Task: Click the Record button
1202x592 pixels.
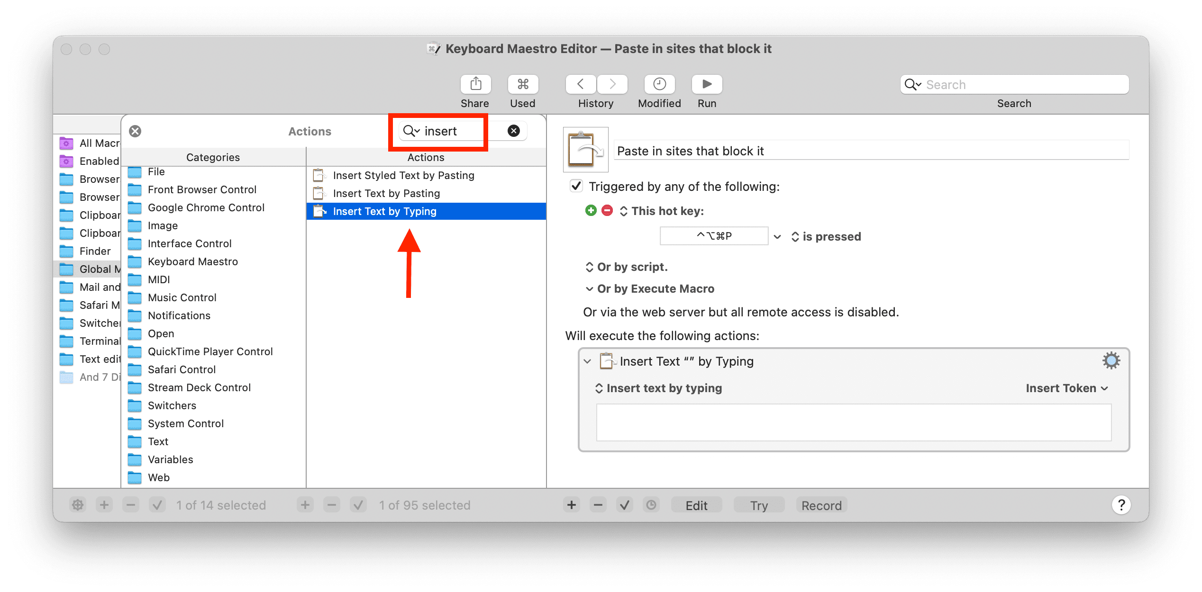Action: tap(821, 505)
